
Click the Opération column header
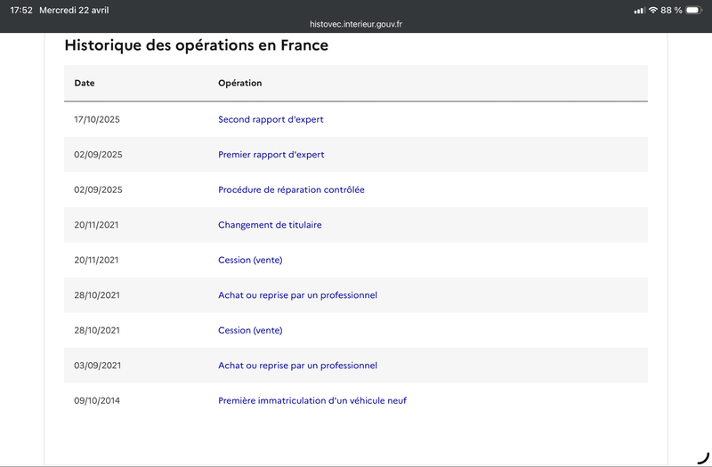239,83
